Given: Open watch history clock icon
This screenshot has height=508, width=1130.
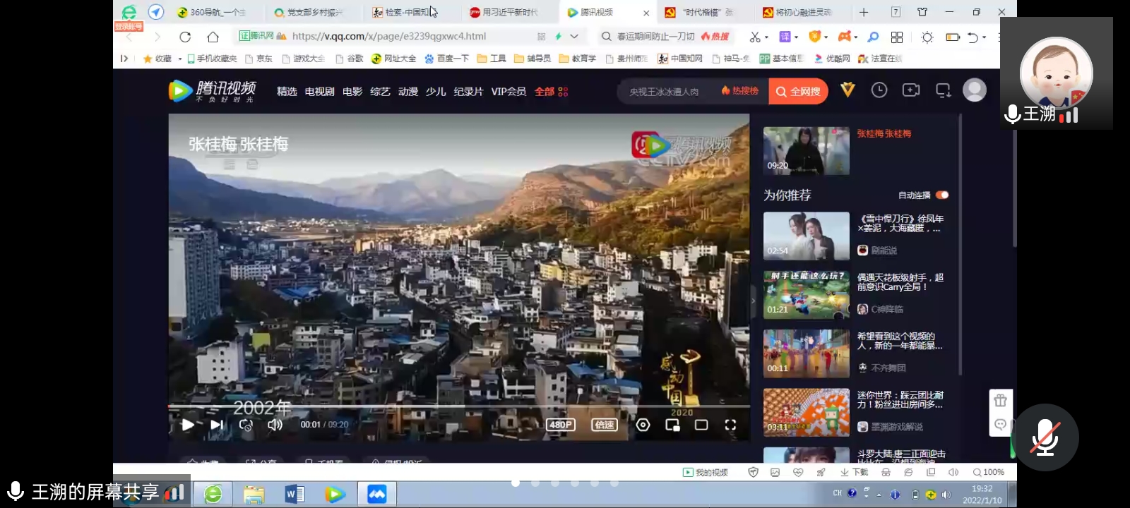Looking at the screenshot, I should point(879,90).
